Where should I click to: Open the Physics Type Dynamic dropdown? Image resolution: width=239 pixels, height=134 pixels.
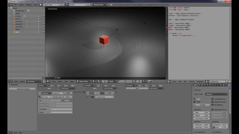pos(217,94)
